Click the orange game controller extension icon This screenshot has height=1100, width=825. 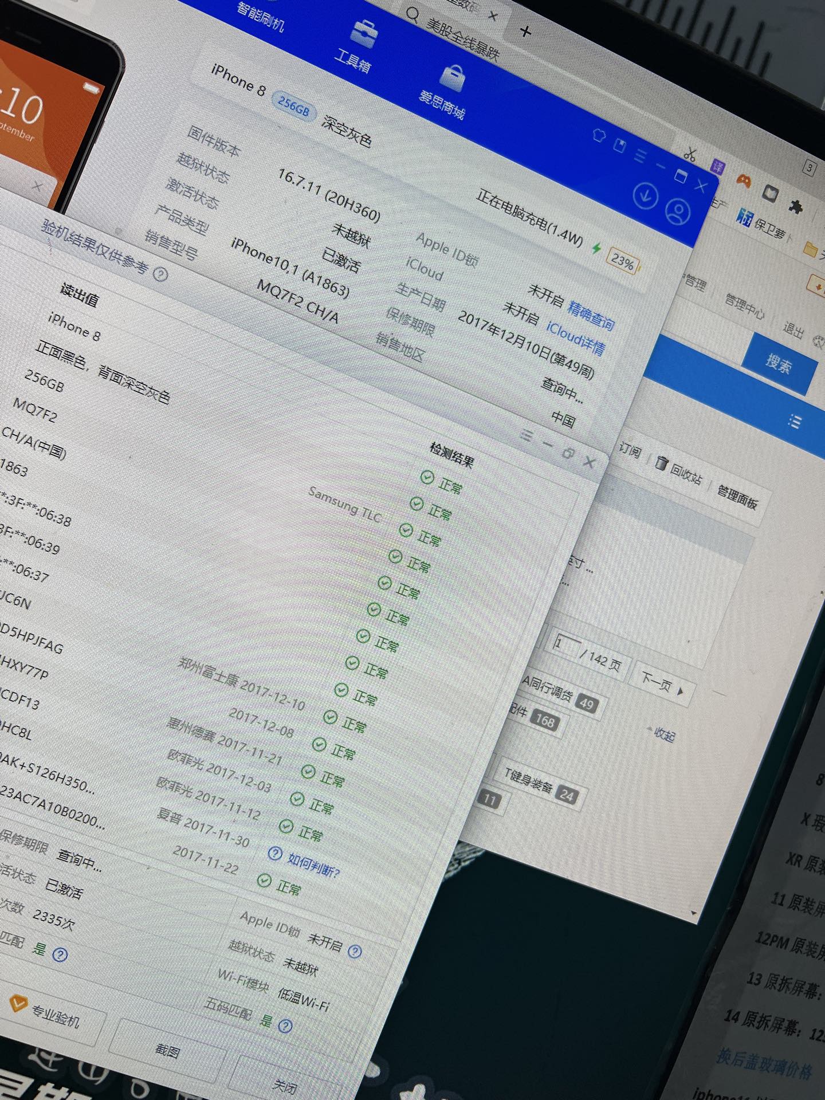tap(744, 180)
